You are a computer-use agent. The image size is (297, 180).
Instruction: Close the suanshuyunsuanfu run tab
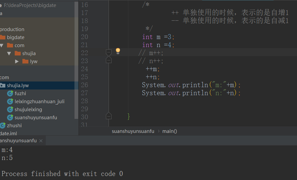pos(41,141)
